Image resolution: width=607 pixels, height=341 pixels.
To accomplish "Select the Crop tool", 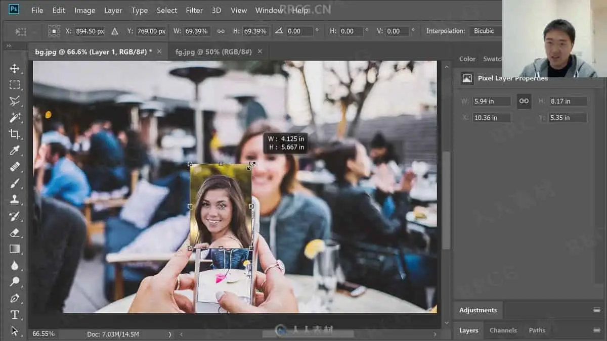I will 15,134.
